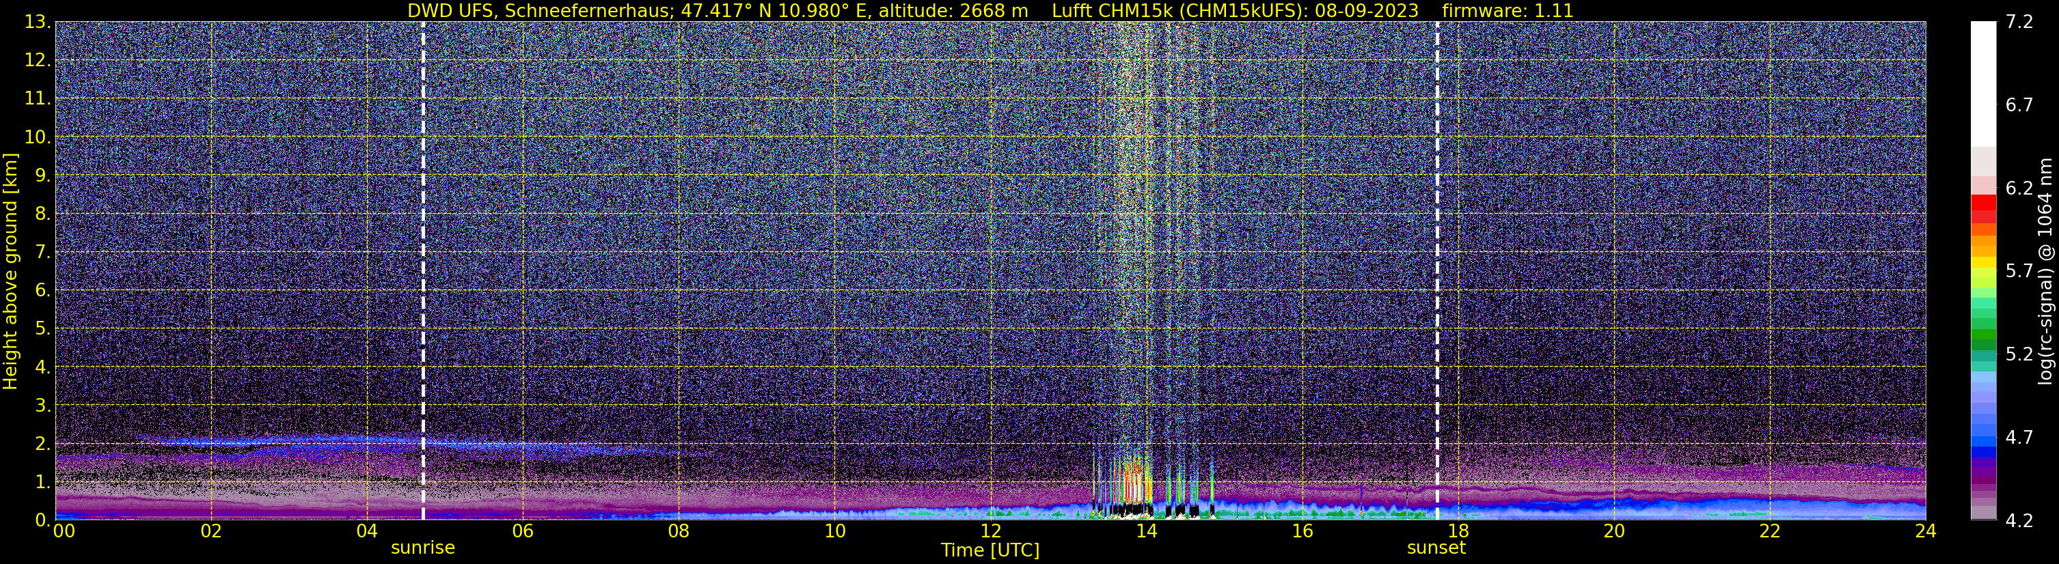Click the colorbar tick label '7.2'
The image size is (2059, 564).
coord(2019,23)
